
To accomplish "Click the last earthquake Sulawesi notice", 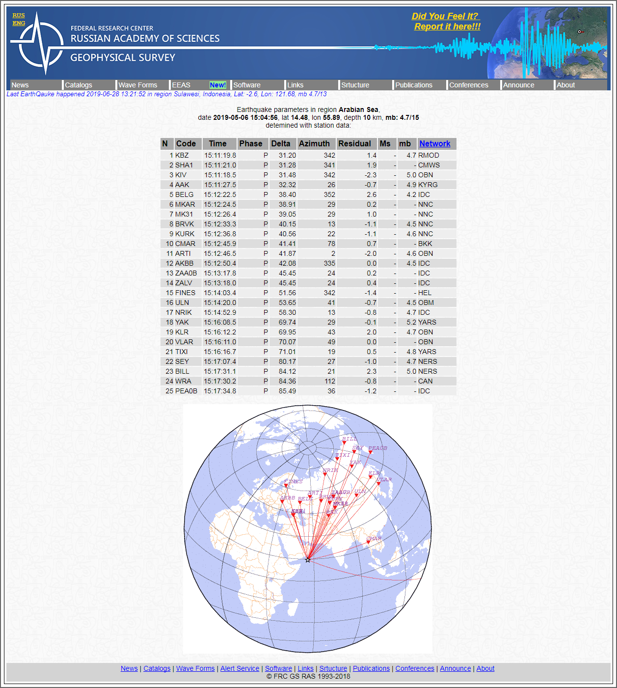I will [166, 94].
